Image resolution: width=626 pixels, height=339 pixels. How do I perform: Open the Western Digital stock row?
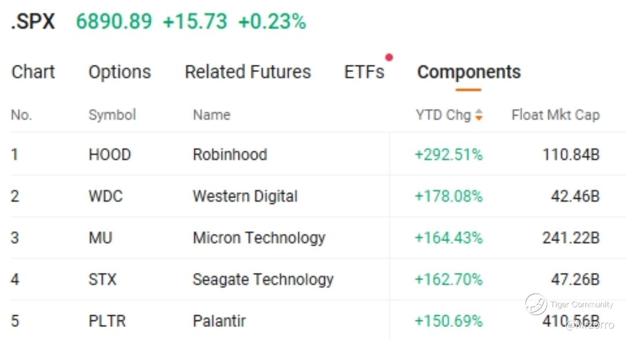point(245,196)
